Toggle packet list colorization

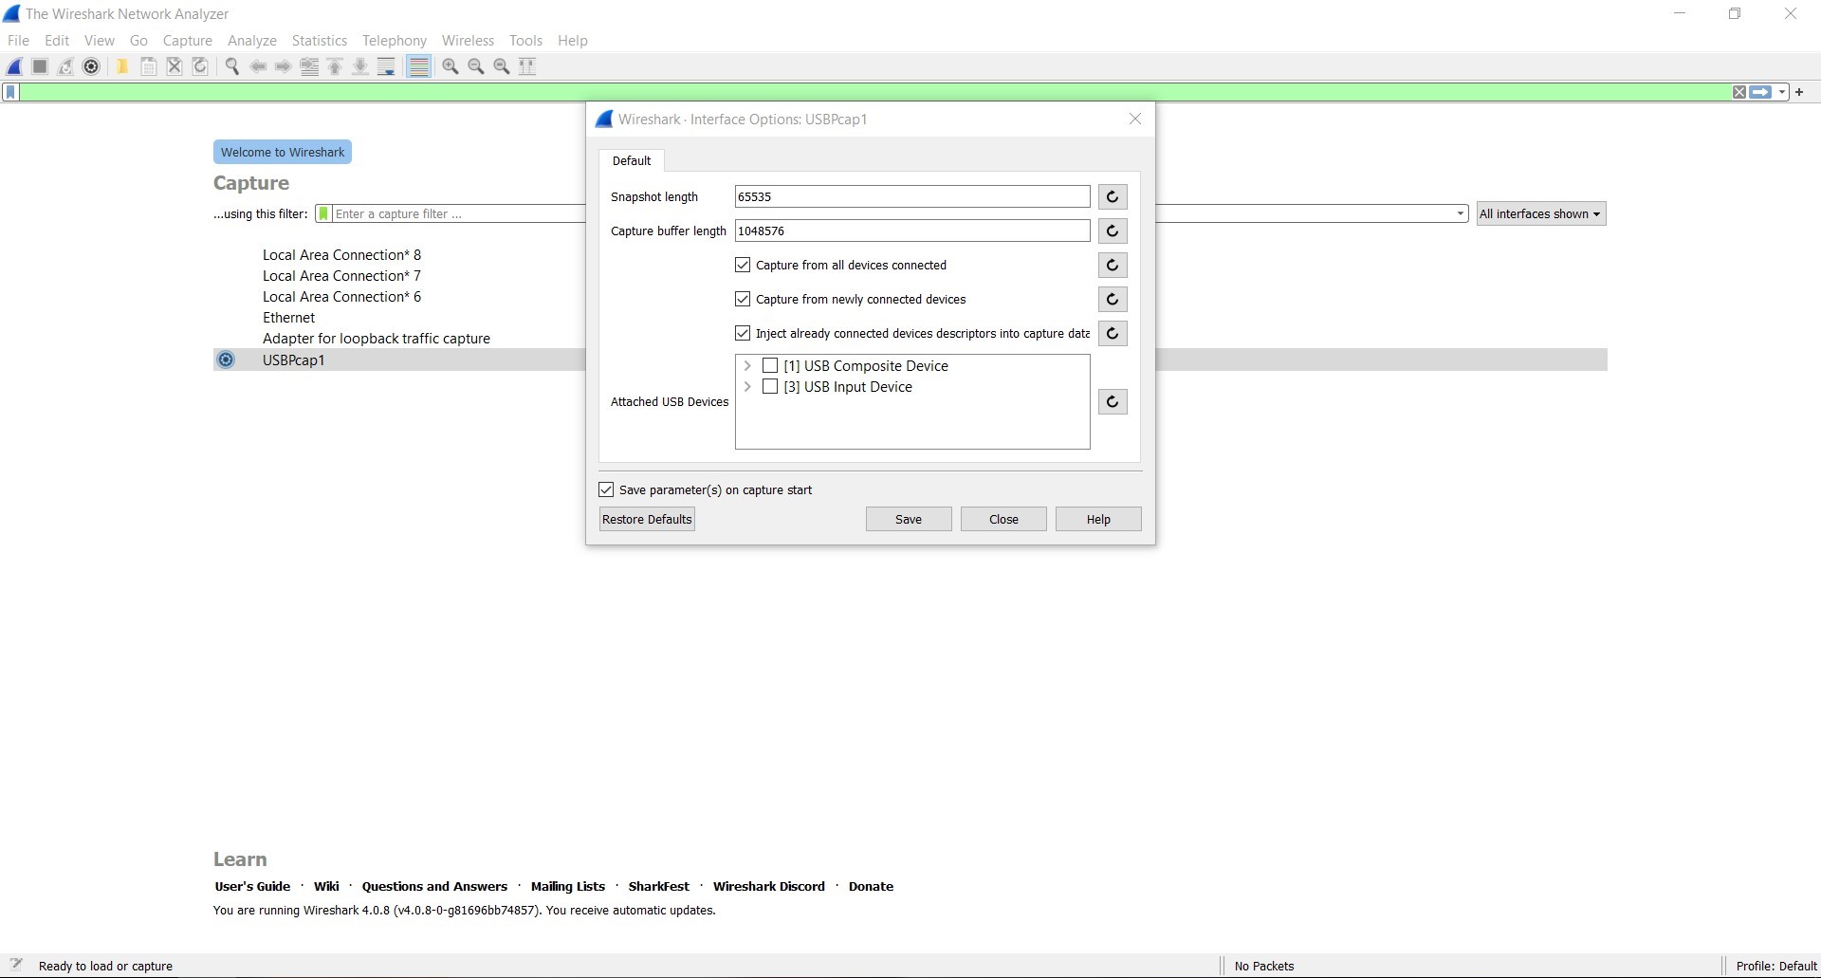[x=418, y=66]
